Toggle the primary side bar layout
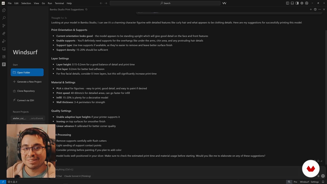 (287, 3)
